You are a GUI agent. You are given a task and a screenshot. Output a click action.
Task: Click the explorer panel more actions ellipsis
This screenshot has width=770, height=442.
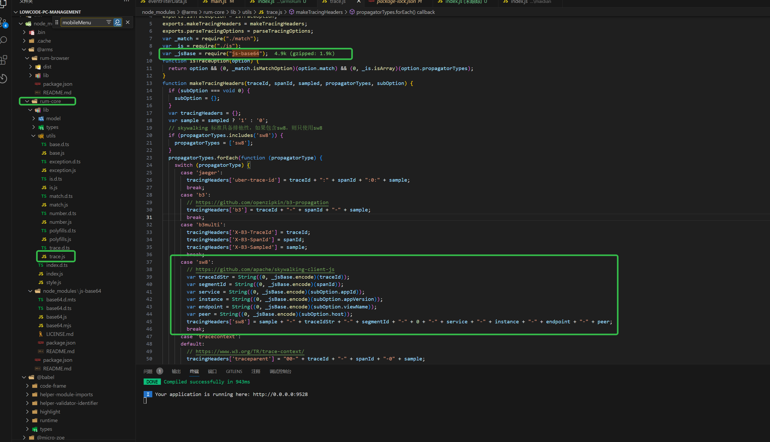[x=126, y=2]
